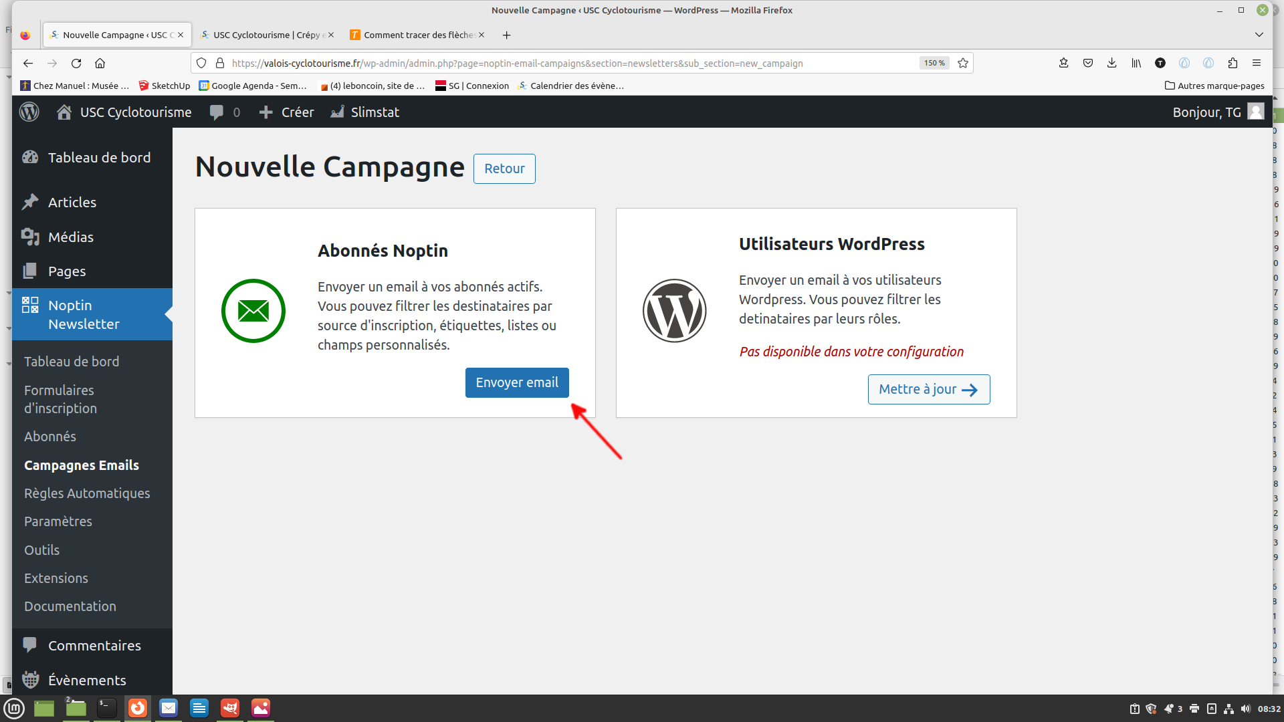Screen dimensions: 1284x722
Task: Open the downloads arrow icon
Action: click(1112, 63)
